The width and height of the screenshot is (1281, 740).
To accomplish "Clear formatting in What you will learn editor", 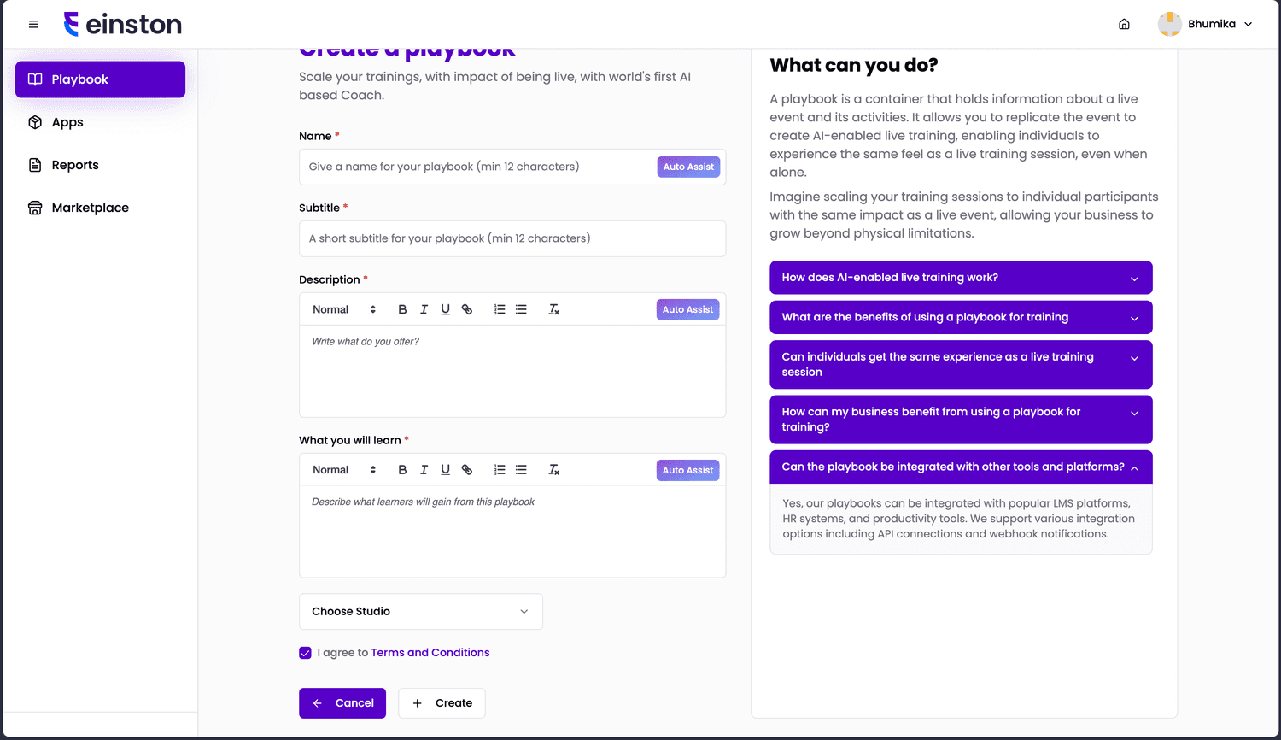I will tap(553, 470).
